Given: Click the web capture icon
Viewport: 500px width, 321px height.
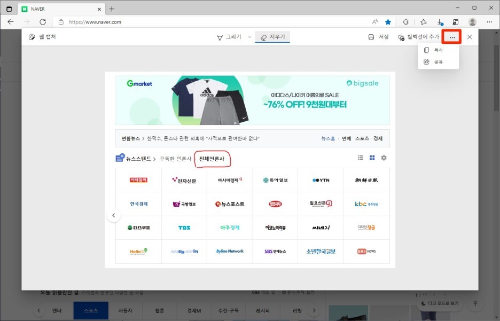Looking at the screenshot, I should click(32, 37).
